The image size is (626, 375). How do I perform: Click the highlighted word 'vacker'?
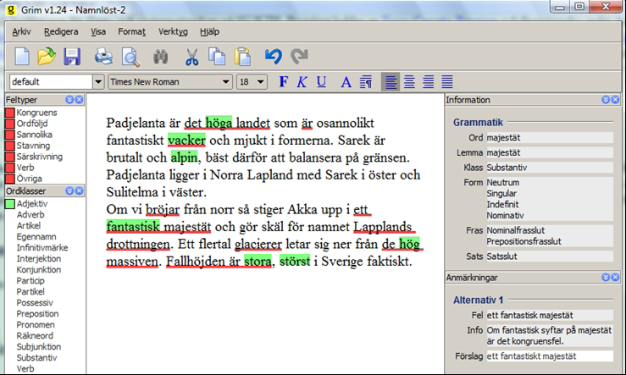(x=186, y=141)
